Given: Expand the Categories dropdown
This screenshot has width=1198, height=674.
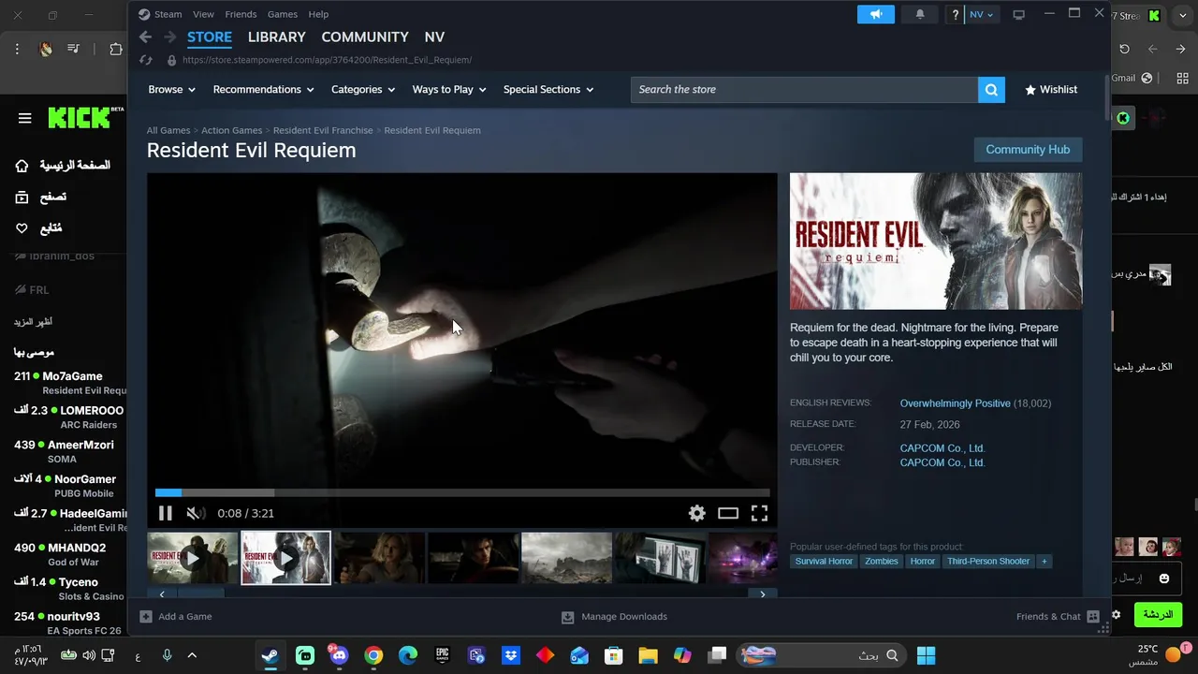Looking at the screenshot, I should pyautogui.click(x=363, y=90).
